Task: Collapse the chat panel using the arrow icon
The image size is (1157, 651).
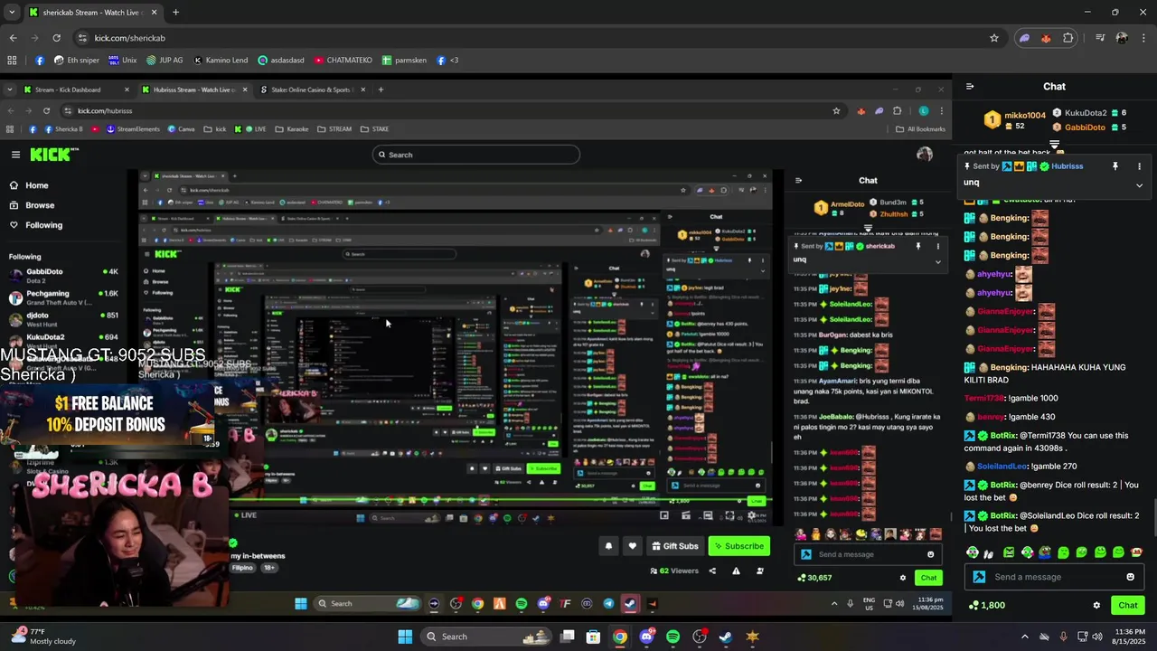Action: pyautogui.click(x=970, y=87)
